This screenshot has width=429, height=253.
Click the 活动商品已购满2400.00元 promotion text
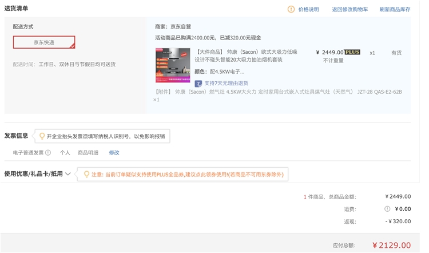coord(208,38)
